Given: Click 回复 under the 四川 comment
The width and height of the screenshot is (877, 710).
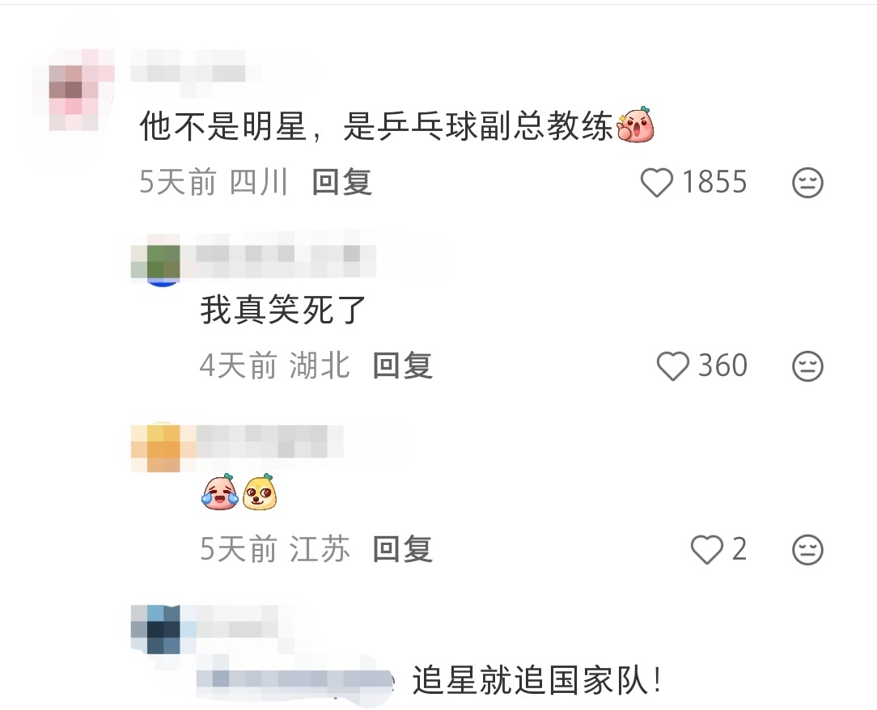Looking at the screenshot, I should tap(341, 182).
